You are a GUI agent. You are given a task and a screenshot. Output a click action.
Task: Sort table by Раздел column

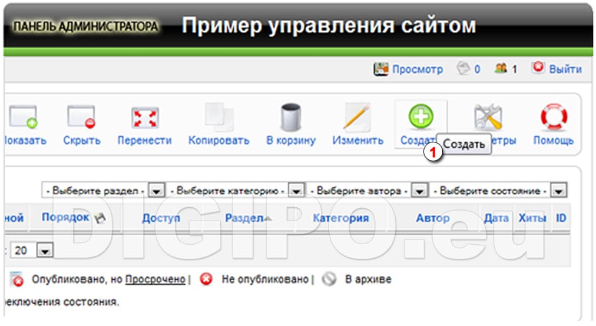[244, 218]
